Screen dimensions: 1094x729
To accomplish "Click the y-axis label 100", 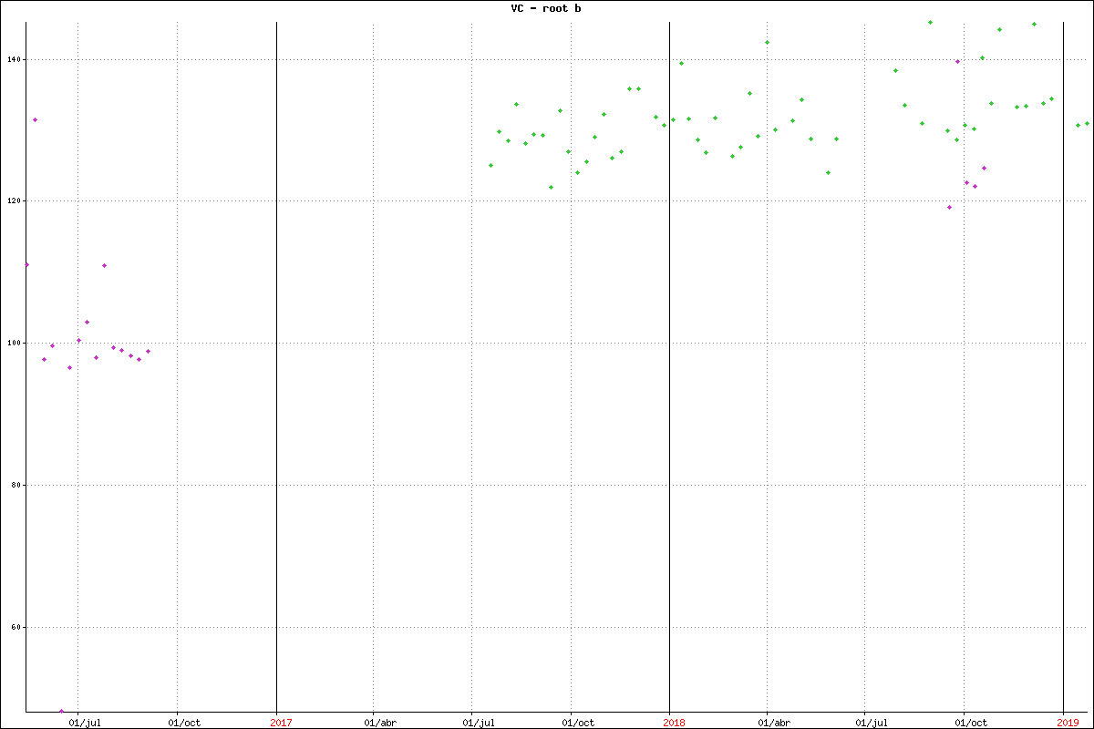I will pyautogui.click(x=12, y=344).
